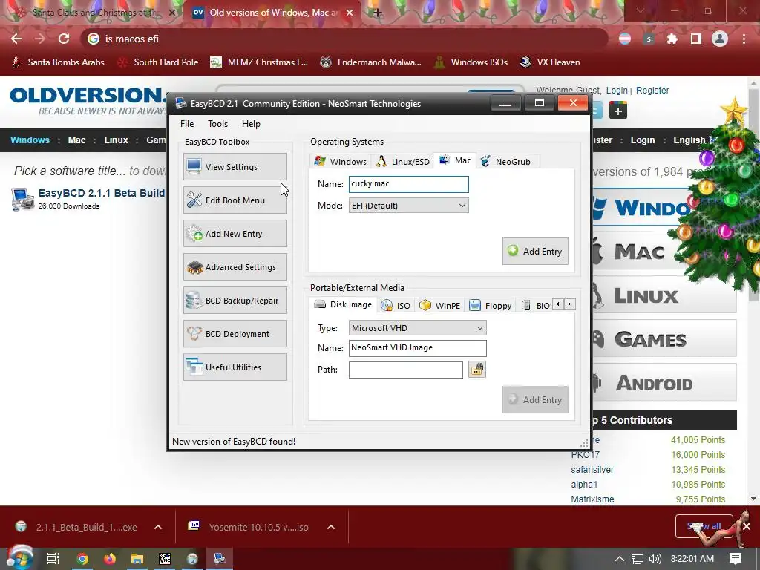This screenshot has width=760, height=570.
Task: Click the empty Path input field
Action: [x=406, y=370]
